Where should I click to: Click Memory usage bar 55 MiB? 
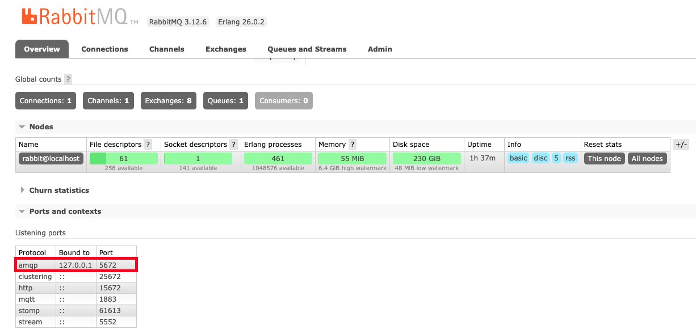353,159
